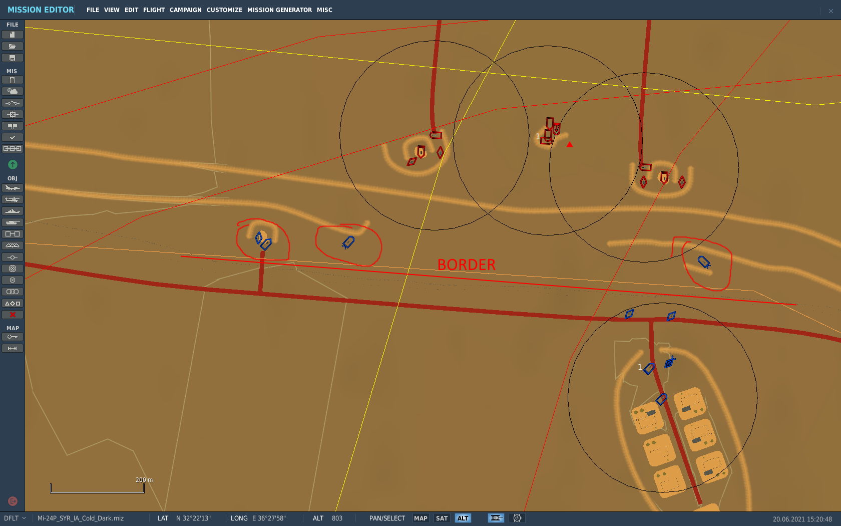Click the PAN/SELECT mode label

tap(387, 518)
